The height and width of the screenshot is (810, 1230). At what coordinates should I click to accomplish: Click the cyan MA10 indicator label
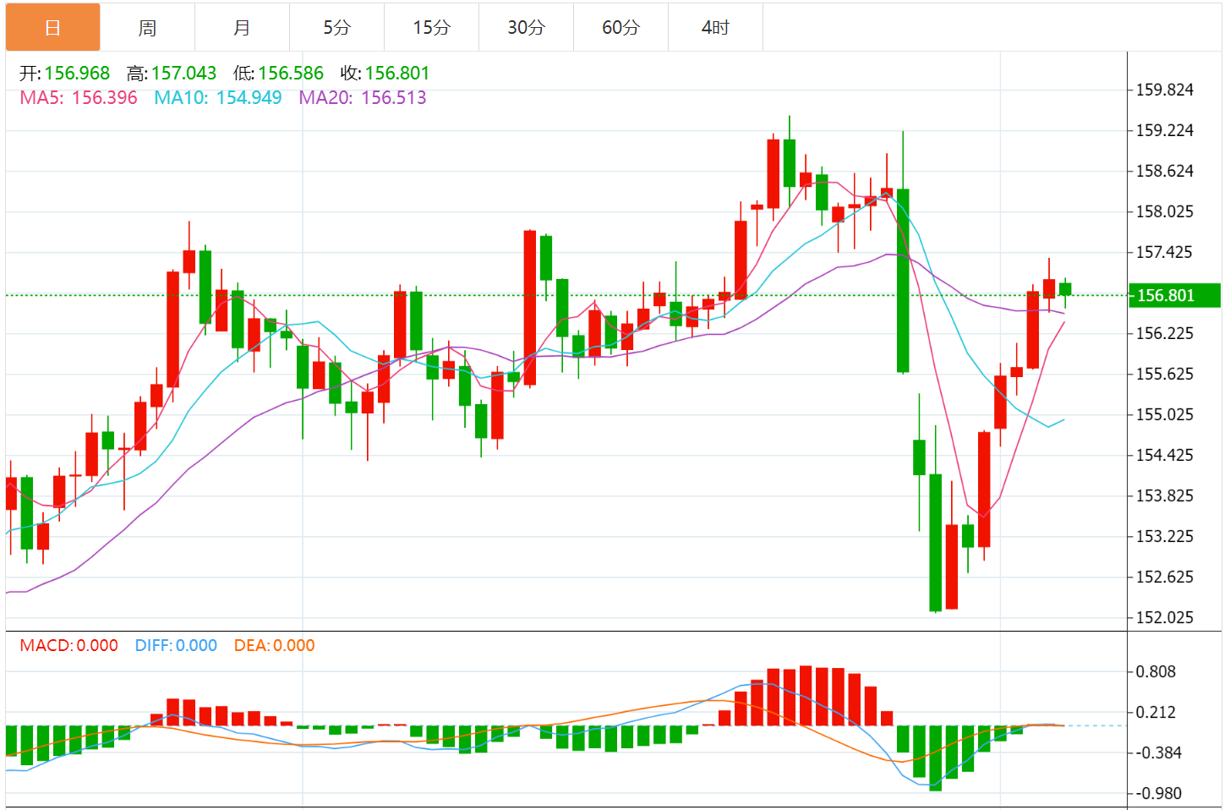(217, 98)
